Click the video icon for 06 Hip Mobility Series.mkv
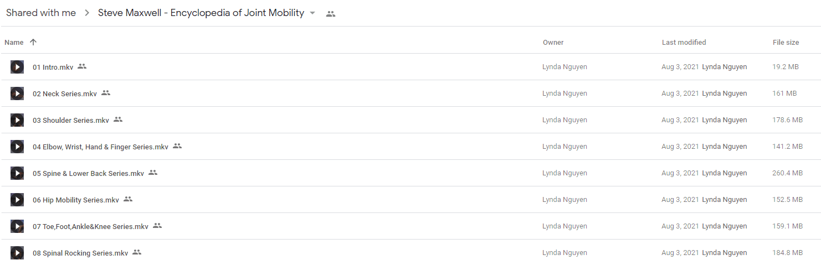Screen dimensions: 821x265 [x=17, y=200]
